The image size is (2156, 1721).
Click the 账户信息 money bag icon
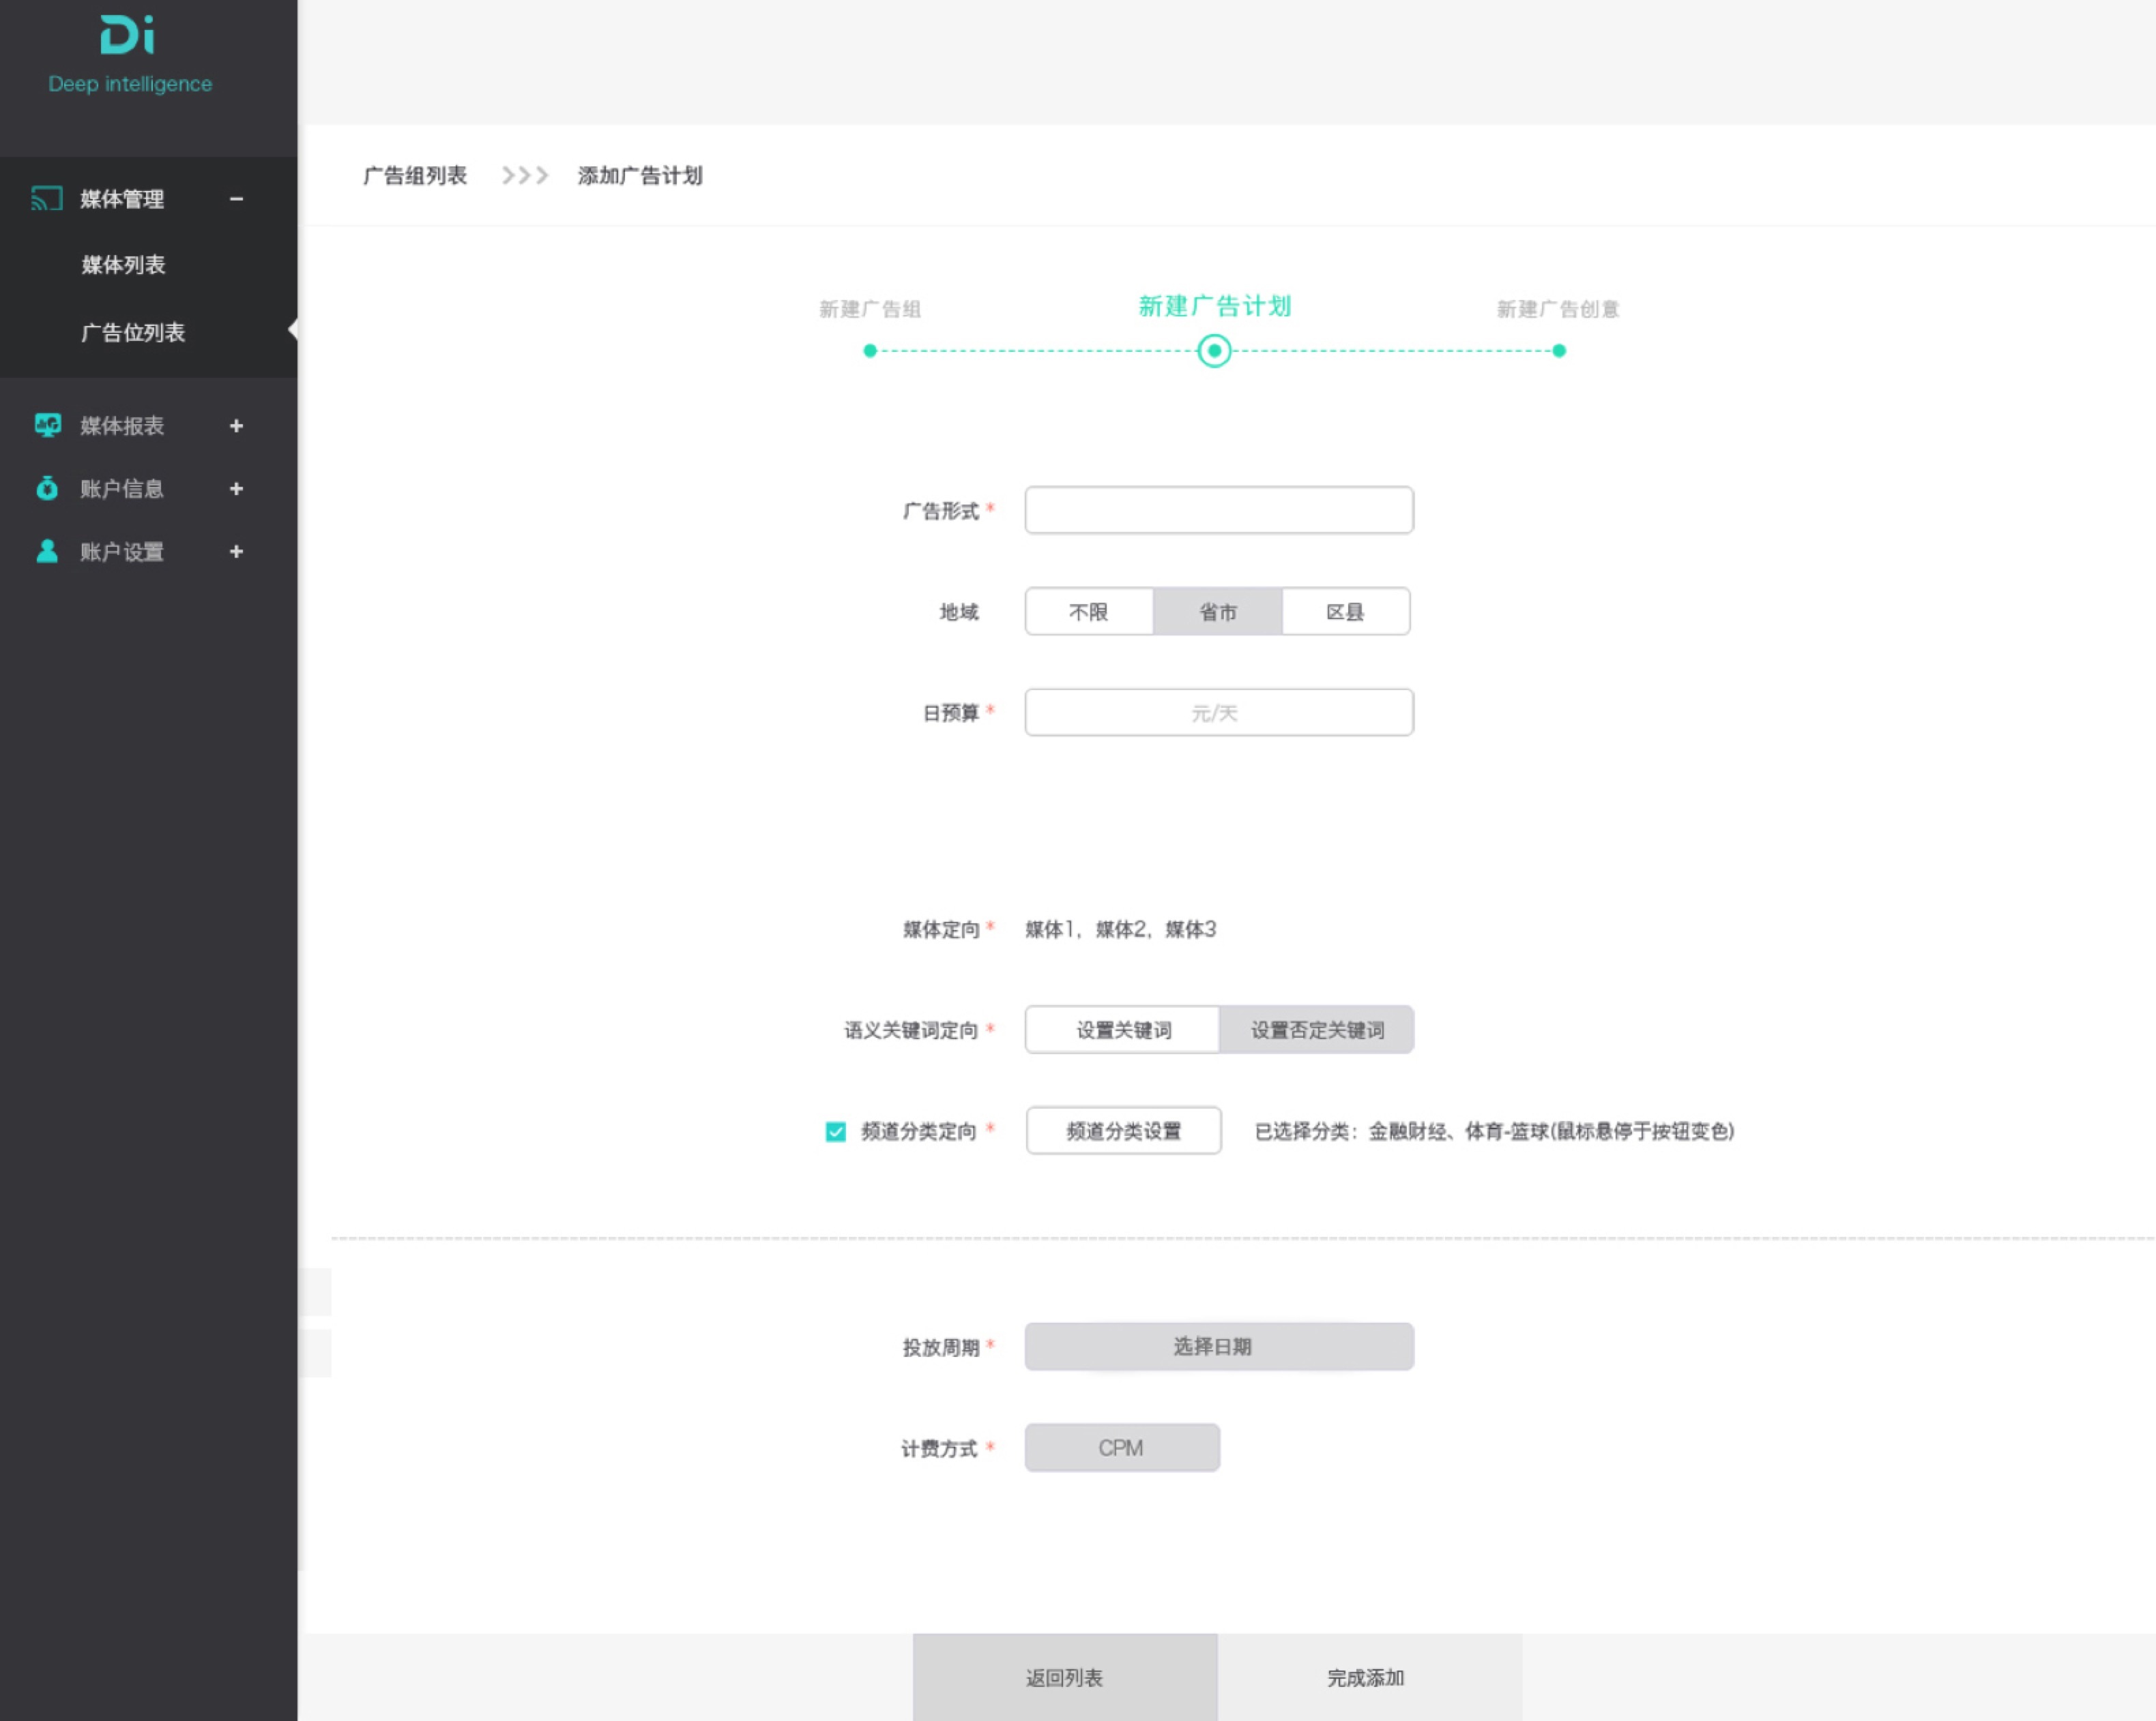(47, 488)
